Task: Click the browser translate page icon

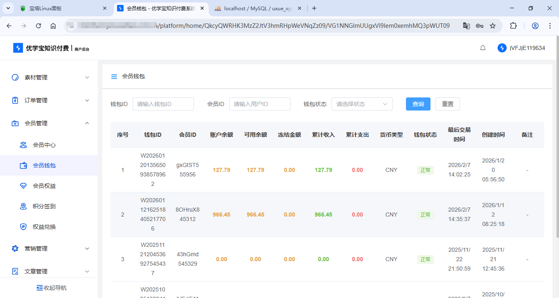Action: pos(466,26)
